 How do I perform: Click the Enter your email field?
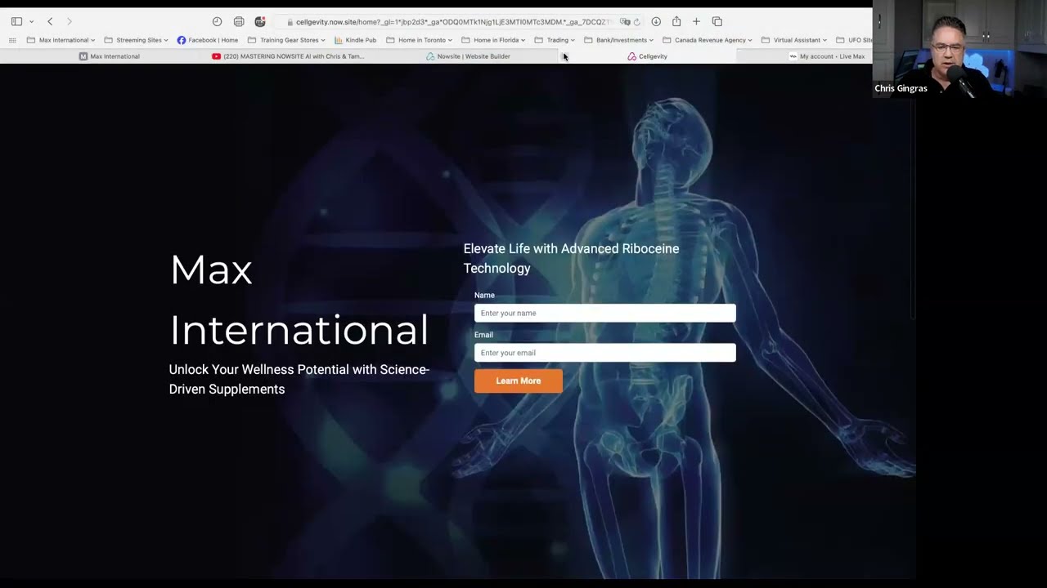(x=604, y=353)
